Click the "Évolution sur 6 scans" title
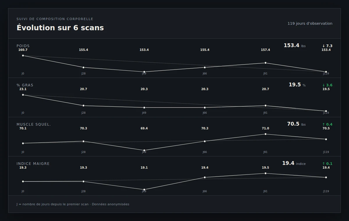Image resolution: width=349 pixels, height=221 pixels. [60, 28]
